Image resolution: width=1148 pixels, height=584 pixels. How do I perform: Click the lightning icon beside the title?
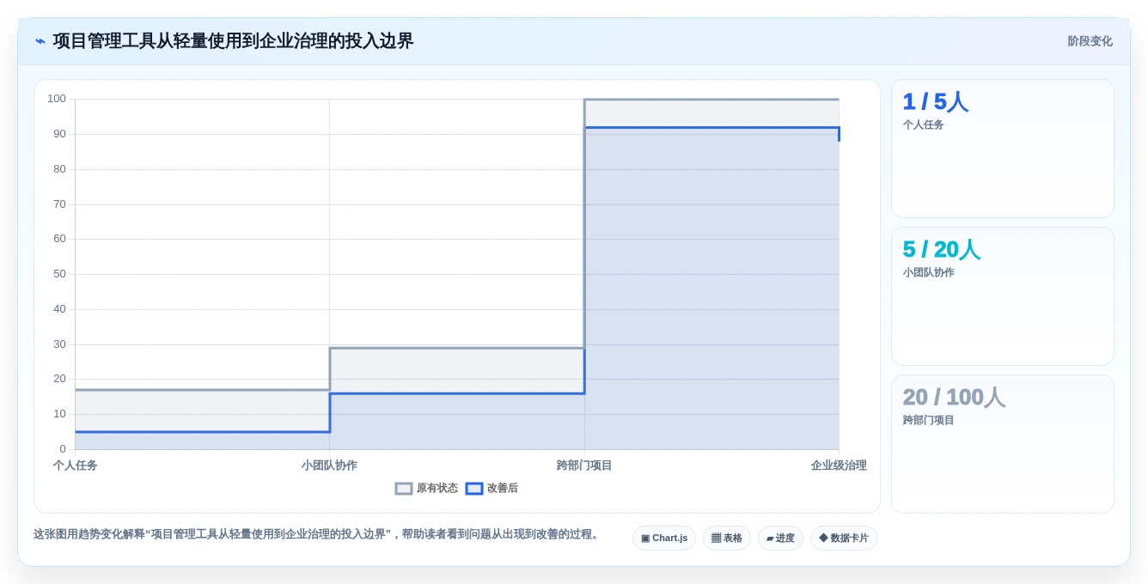[x=40, y=41]
